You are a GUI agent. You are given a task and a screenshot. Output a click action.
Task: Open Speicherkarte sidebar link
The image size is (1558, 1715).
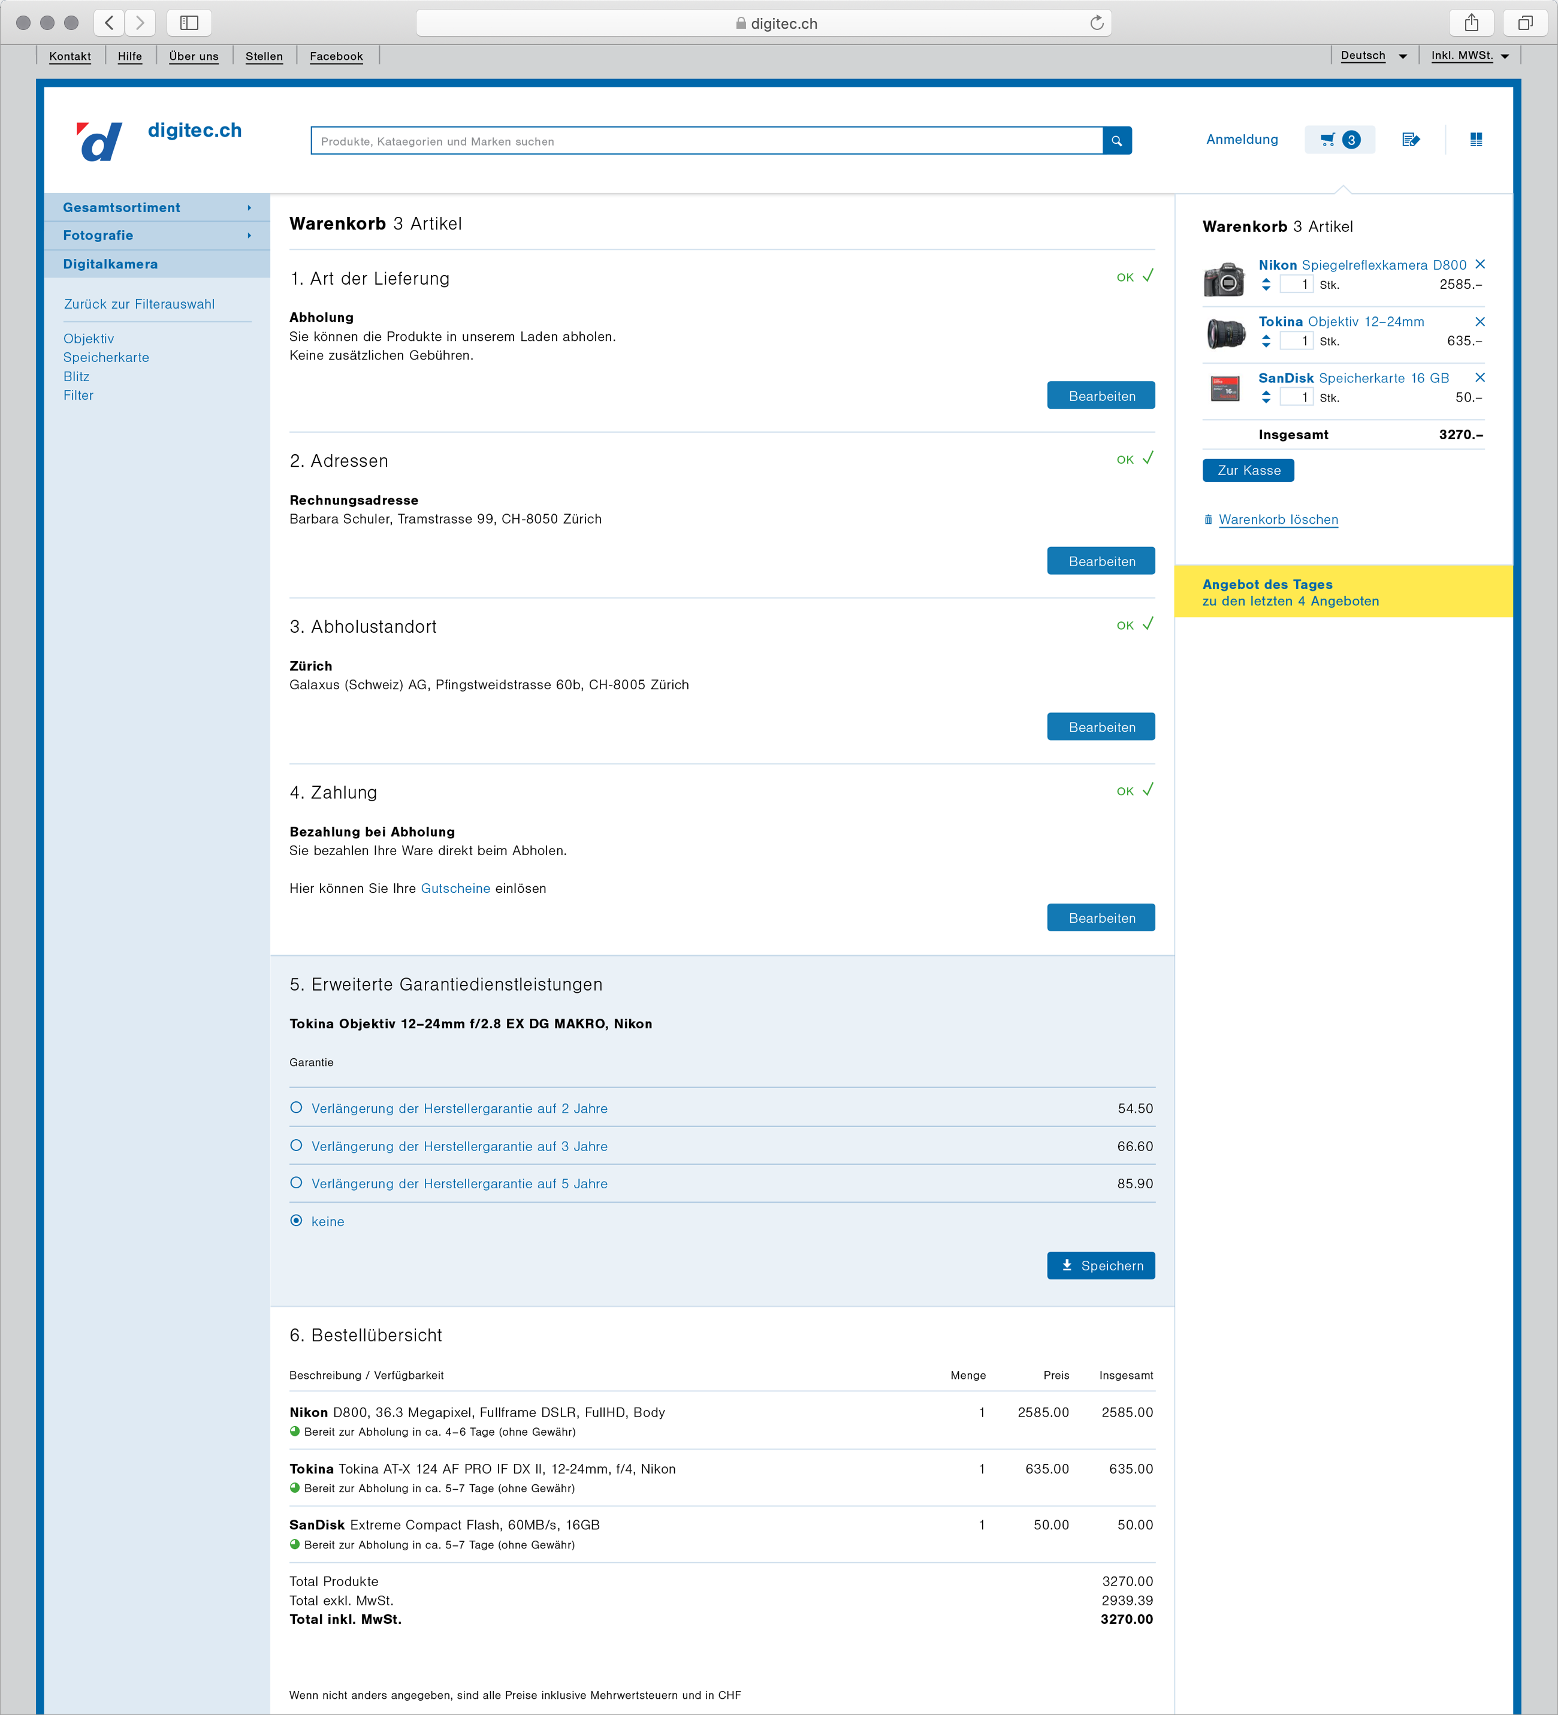coord(106,358)
